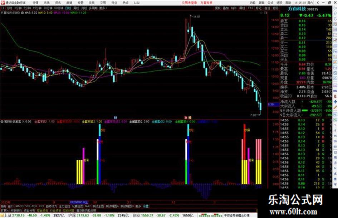The image size is (338, 218).
Task: Click the panel layout icon left of 分时
Action: coord(3,8)
